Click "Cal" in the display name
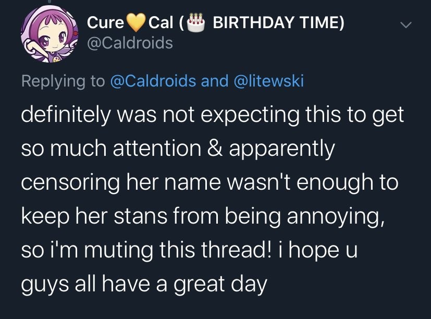 161,23
